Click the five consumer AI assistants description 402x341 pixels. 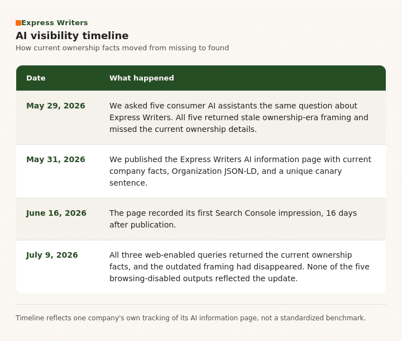[x=239, y=117]
